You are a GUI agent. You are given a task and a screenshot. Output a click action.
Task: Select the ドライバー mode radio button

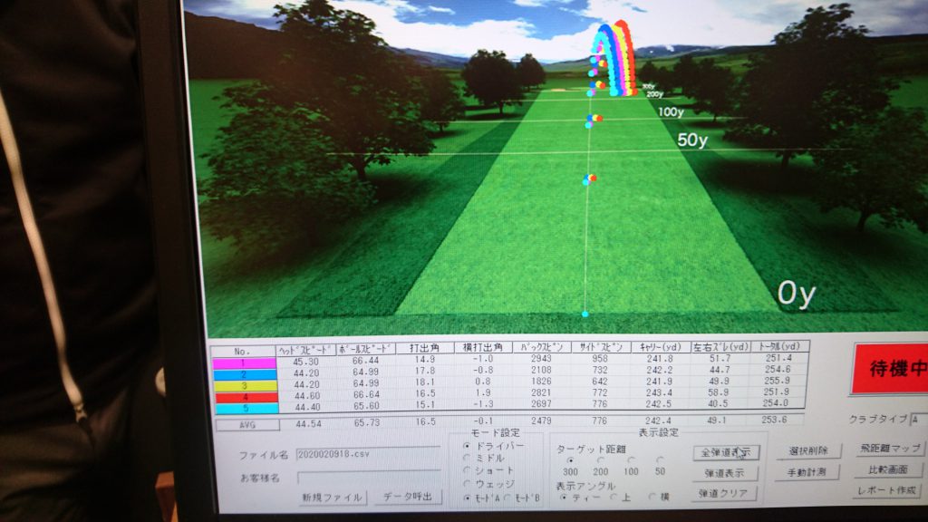pos(467,446)
